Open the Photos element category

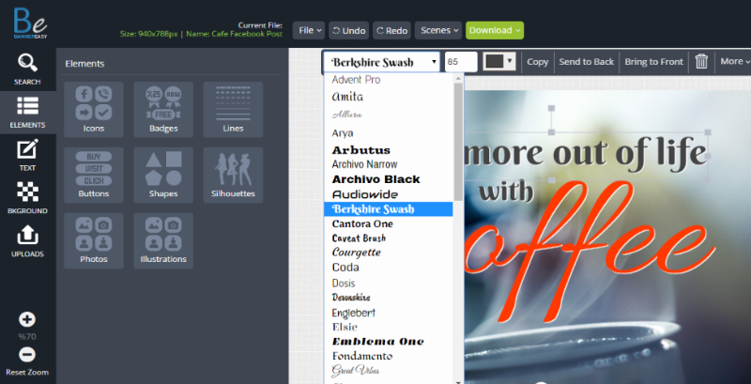(x=93, y=241)
